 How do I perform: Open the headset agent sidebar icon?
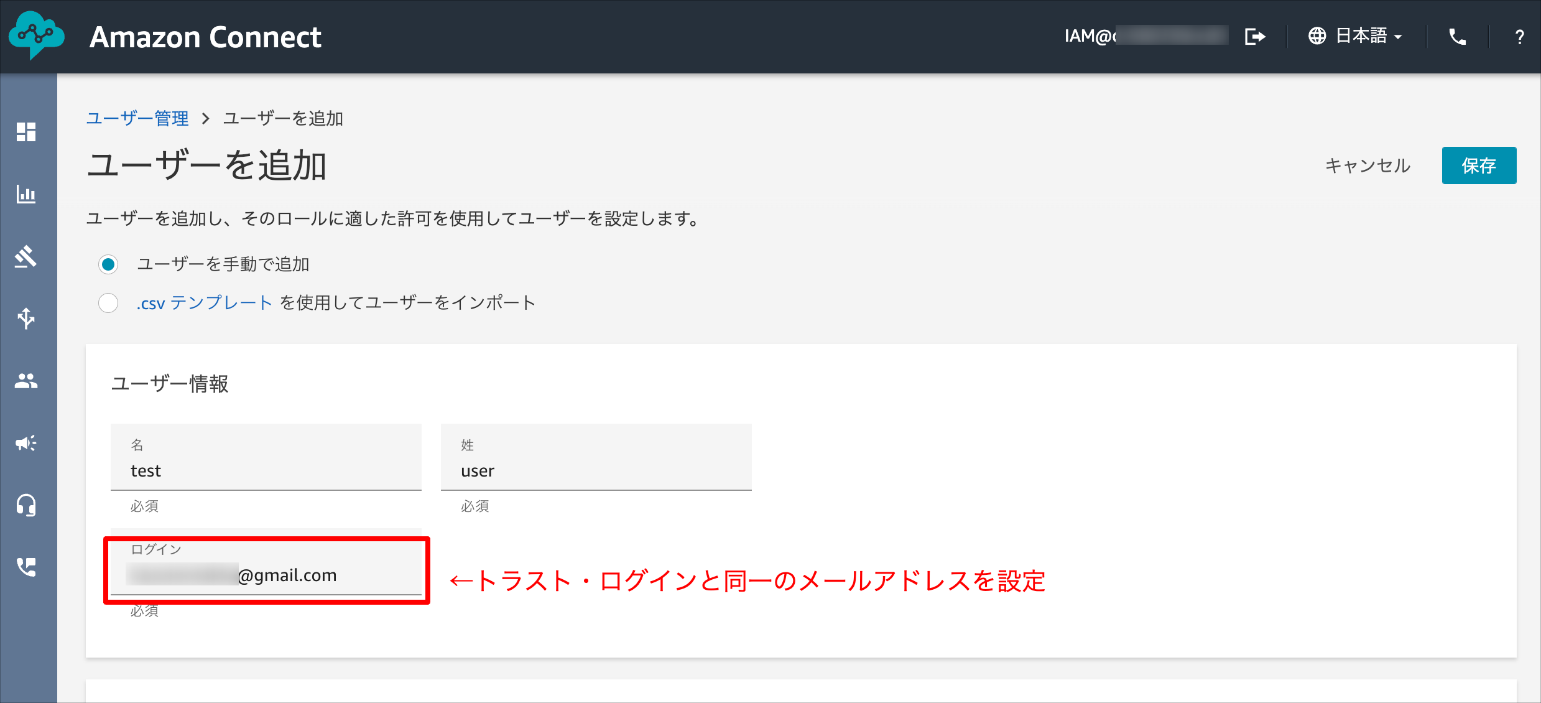point(26,505)
